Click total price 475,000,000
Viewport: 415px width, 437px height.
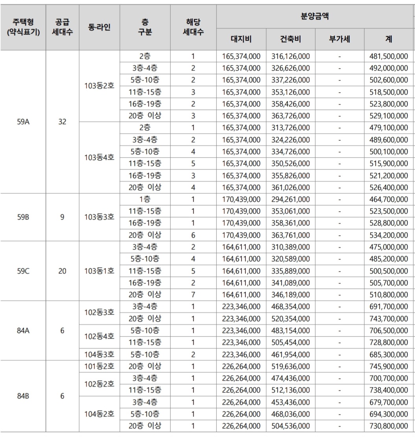(389, 247)
